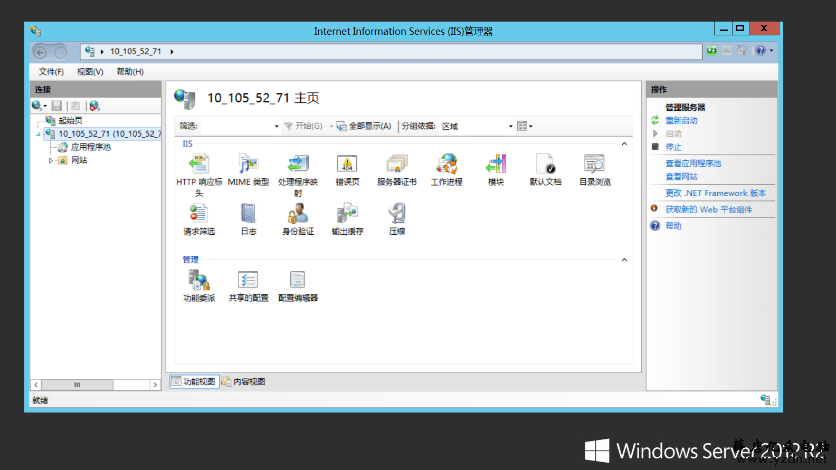Switch to the 内容视图 tab
The height and width of the screenshot is (470, 836).
click(x=243, y=381)
